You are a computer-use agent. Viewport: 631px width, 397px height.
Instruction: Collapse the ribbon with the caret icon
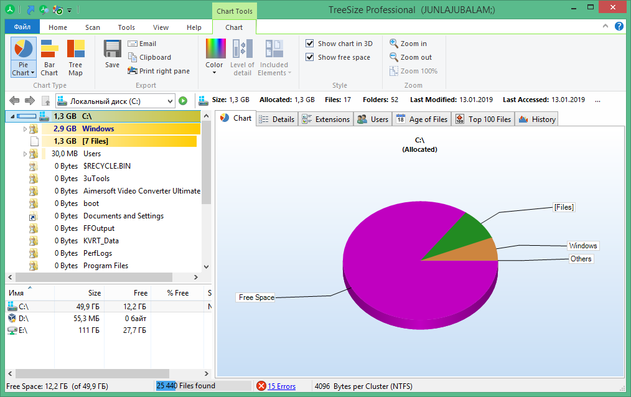tap(605, 26)
